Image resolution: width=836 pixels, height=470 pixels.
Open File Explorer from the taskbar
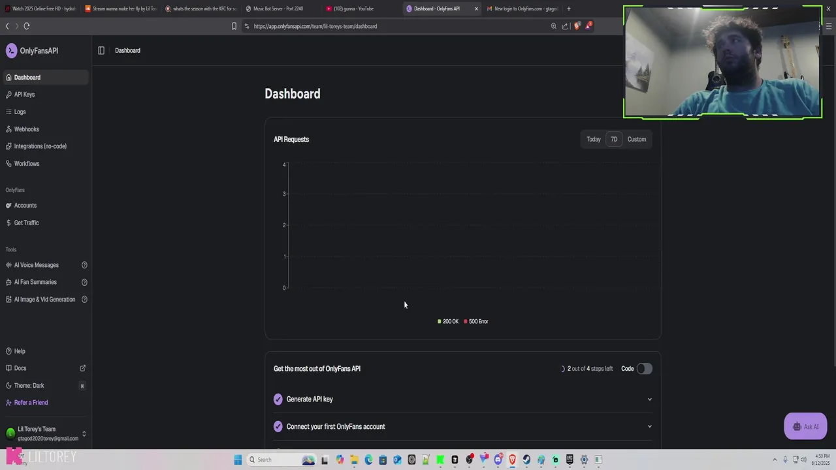(x=354, y=460)
